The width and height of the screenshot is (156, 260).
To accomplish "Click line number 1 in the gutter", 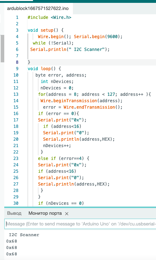I will (17, 17).
